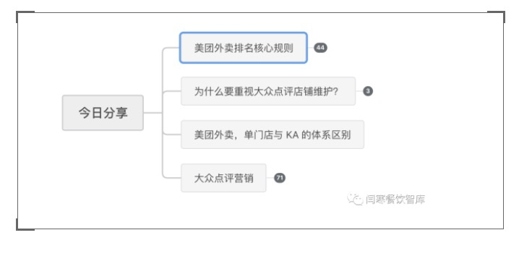
Task: Select the node 美团外卖排名核心规则
Action: 244,48
